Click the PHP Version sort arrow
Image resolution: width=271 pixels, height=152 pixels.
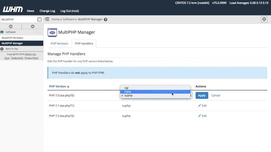(68, 87)
